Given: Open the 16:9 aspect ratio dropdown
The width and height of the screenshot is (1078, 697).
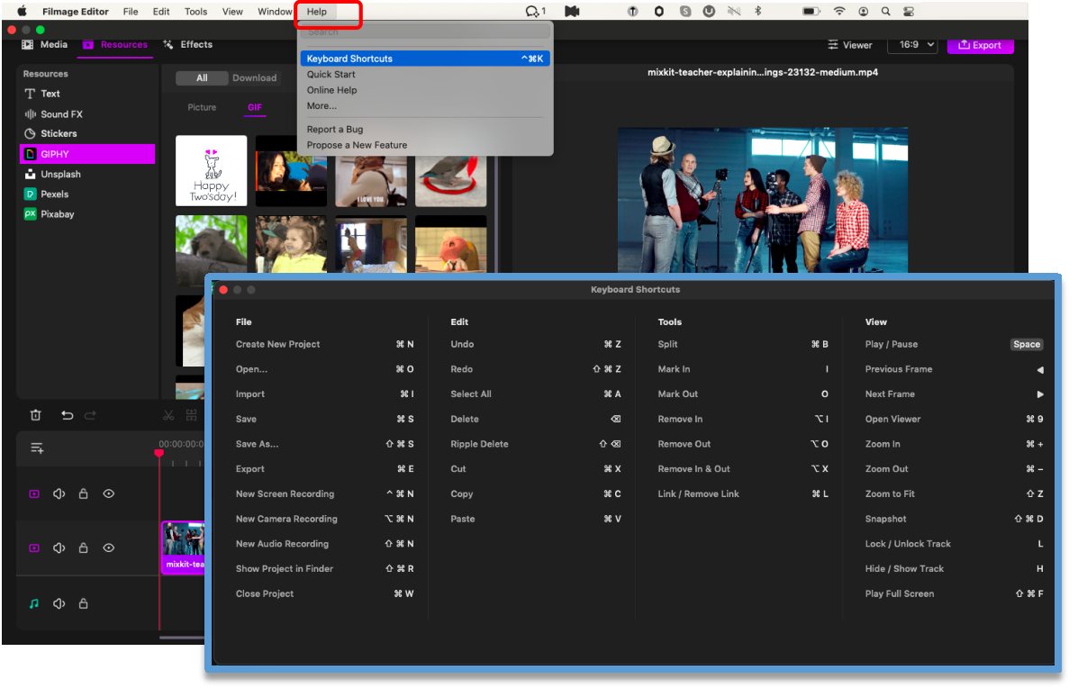Looking at the screenshot, I should [x=912, y=45].
